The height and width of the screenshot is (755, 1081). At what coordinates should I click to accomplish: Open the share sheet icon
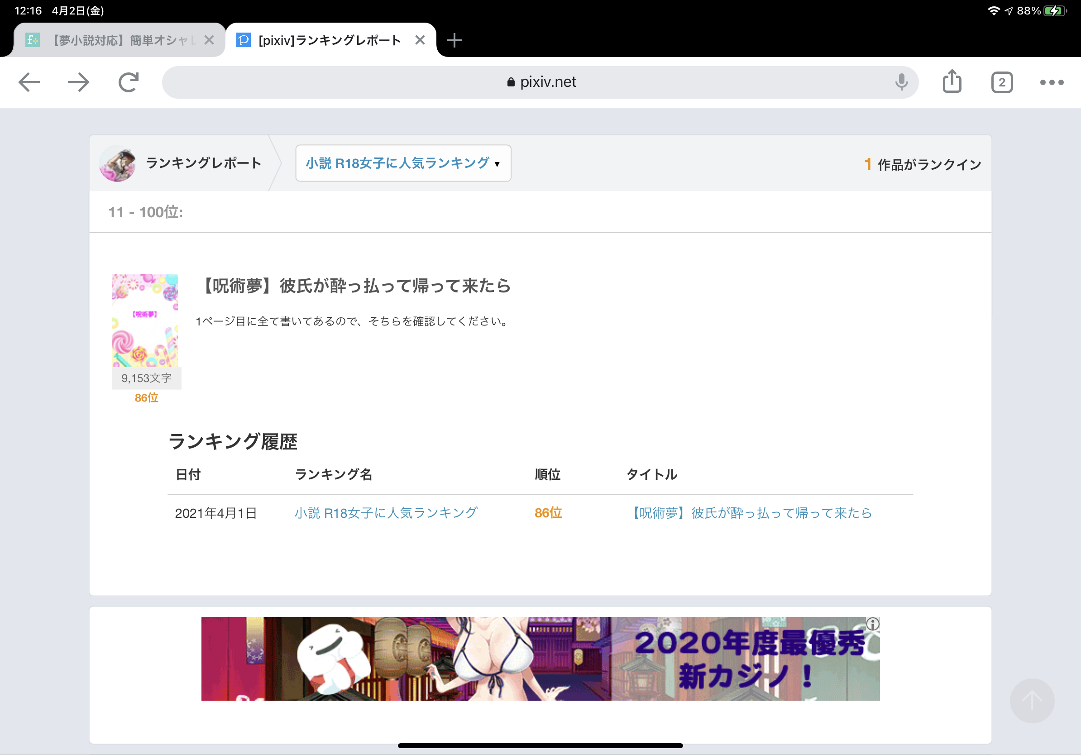coord(952,81)
